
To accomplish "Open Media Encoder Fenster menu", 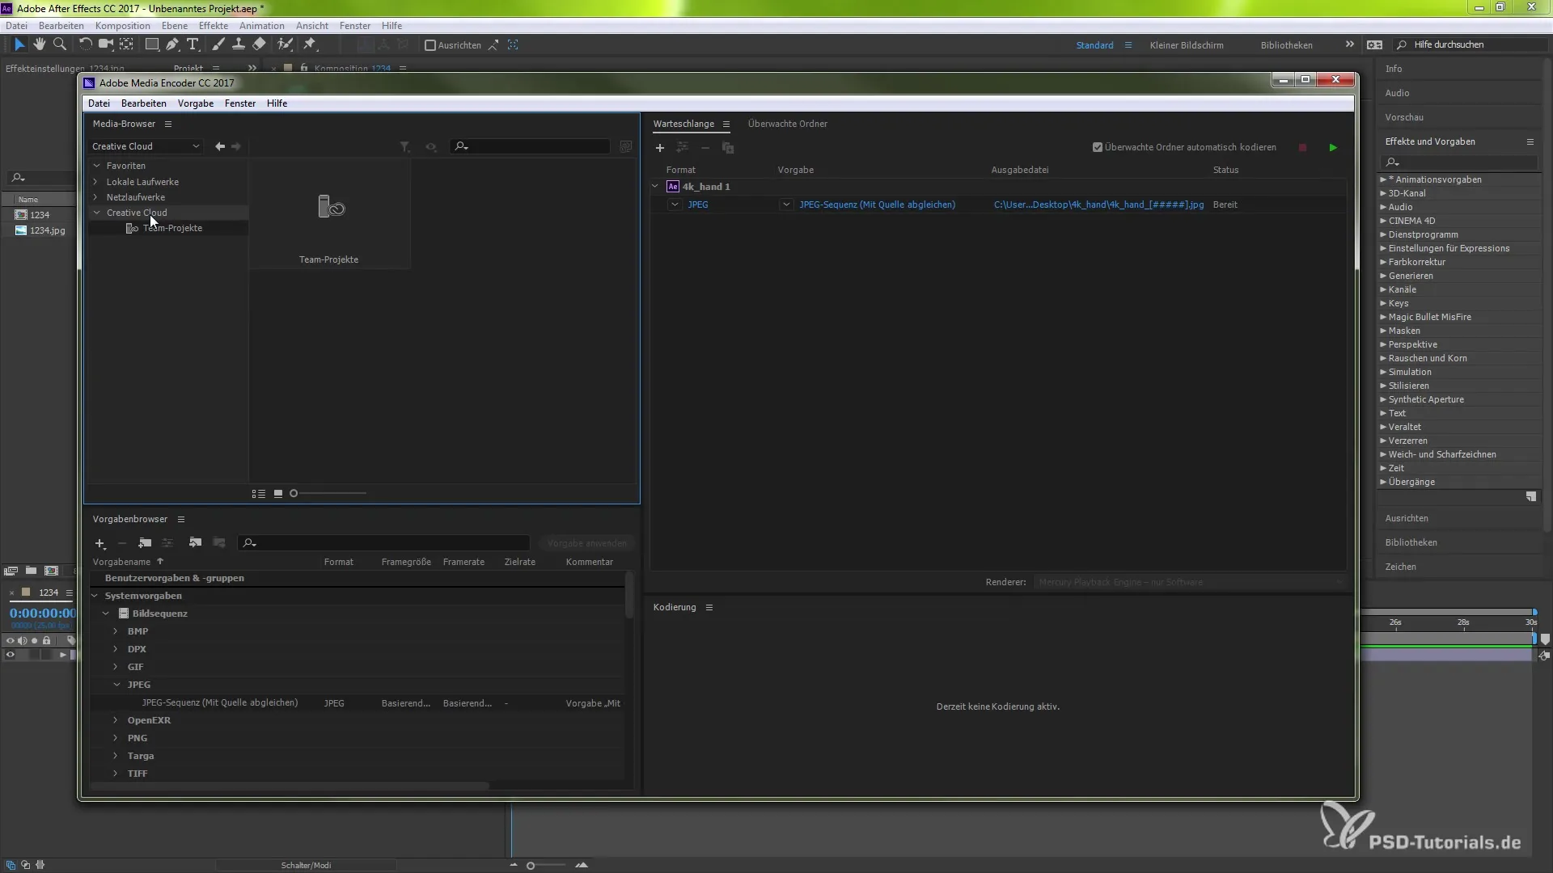I will [240, 103].
